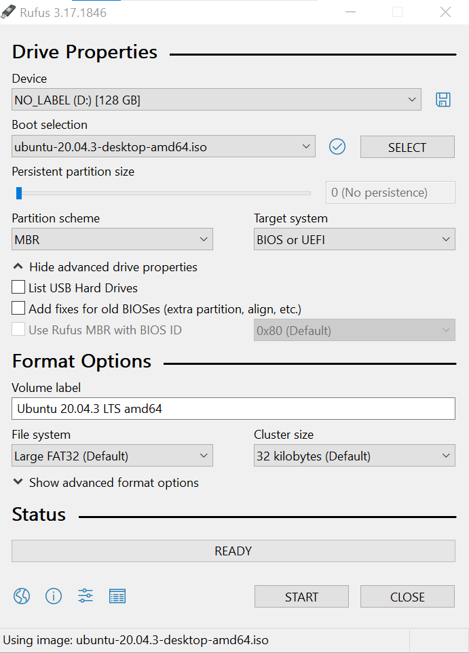Click the SELECT button for ISO
The image size is (469, 653).
[407, 147]
